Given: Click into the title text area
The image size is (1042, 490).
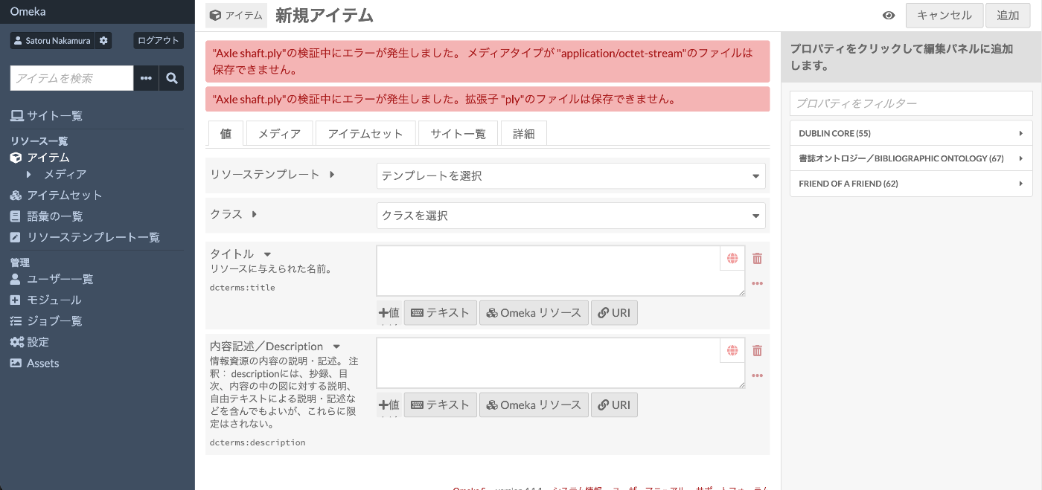Looking at the screenshot, I should tap(560, 271).
